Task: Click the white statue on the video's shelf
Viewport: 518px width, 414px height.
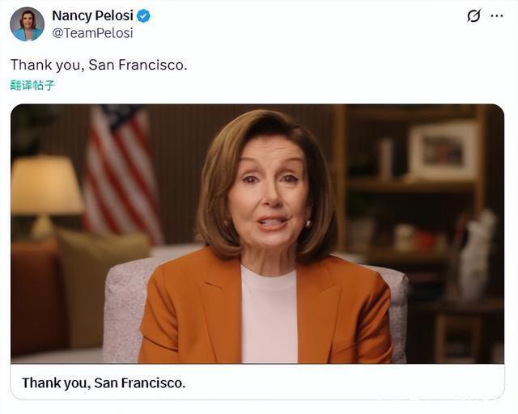Action: tap(476, 255)
